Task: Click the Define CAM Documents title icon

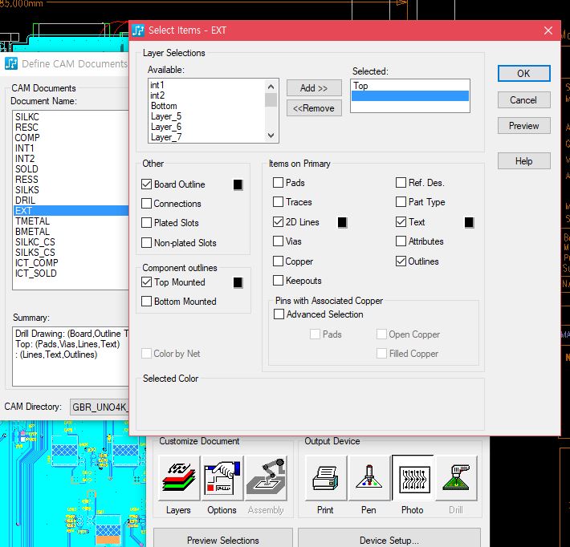Action: (x=11, y=63)
